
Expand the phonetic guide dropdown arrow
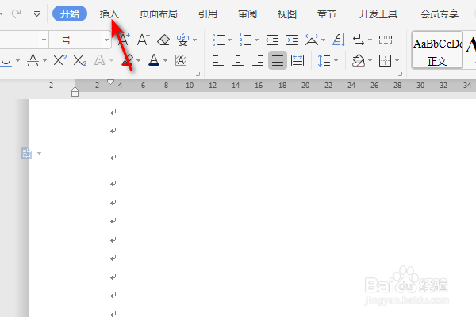[195, 40]
